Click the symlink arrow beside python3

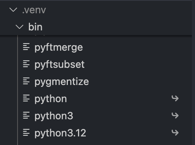tap(175, 115)
